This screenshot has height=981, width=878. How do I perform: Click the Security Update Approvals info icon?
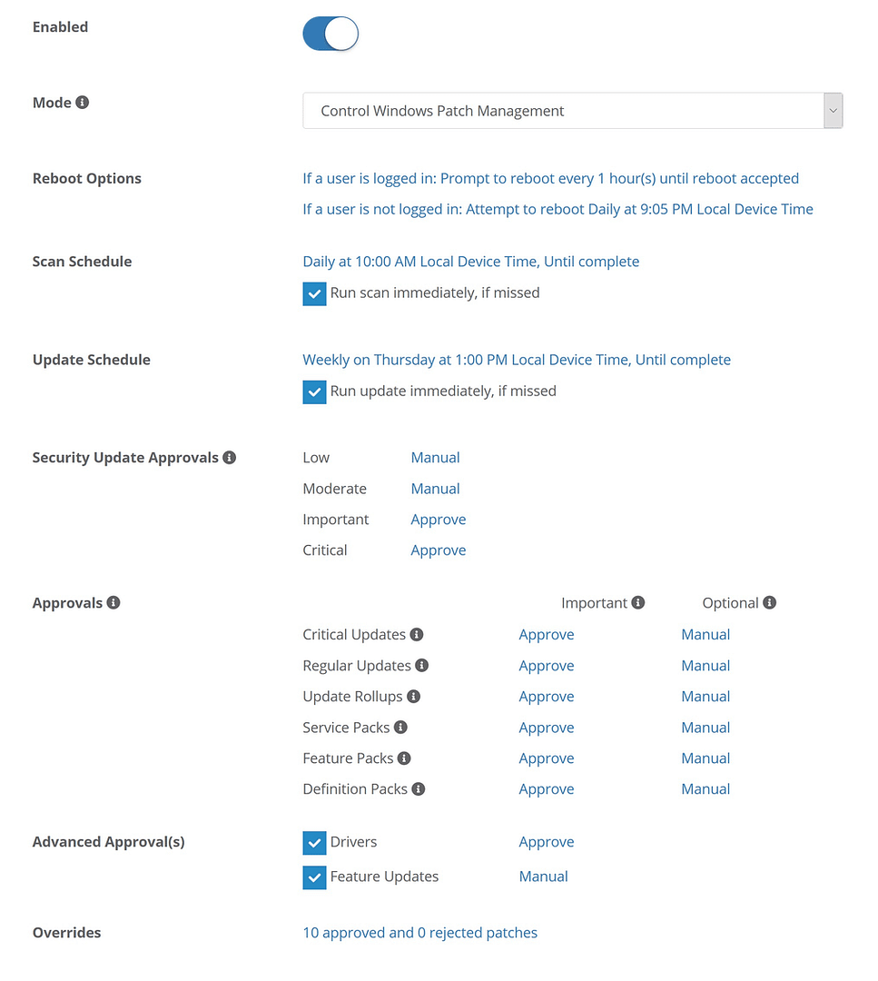229,457
